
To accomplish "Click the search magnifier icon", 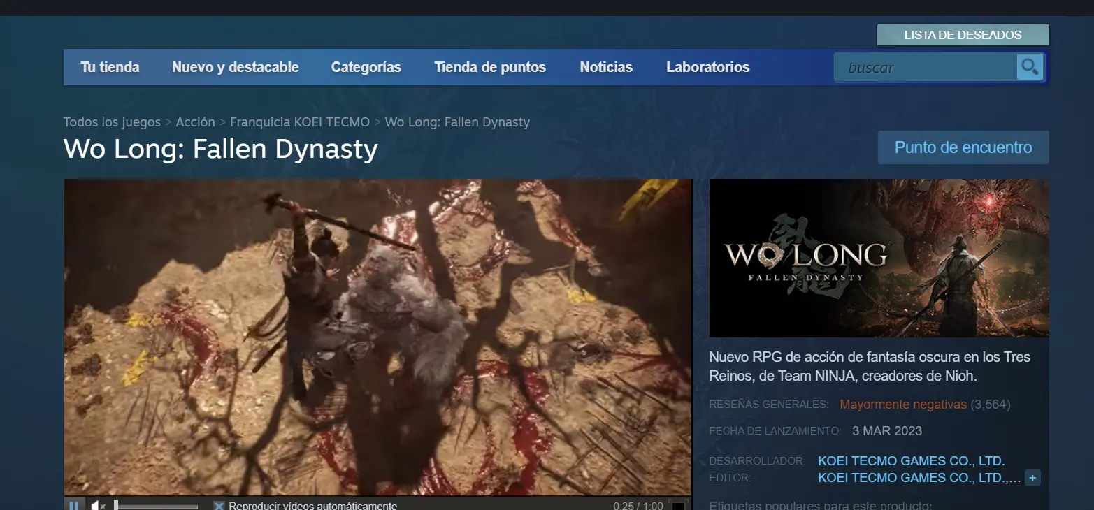I will (1030, 67).
